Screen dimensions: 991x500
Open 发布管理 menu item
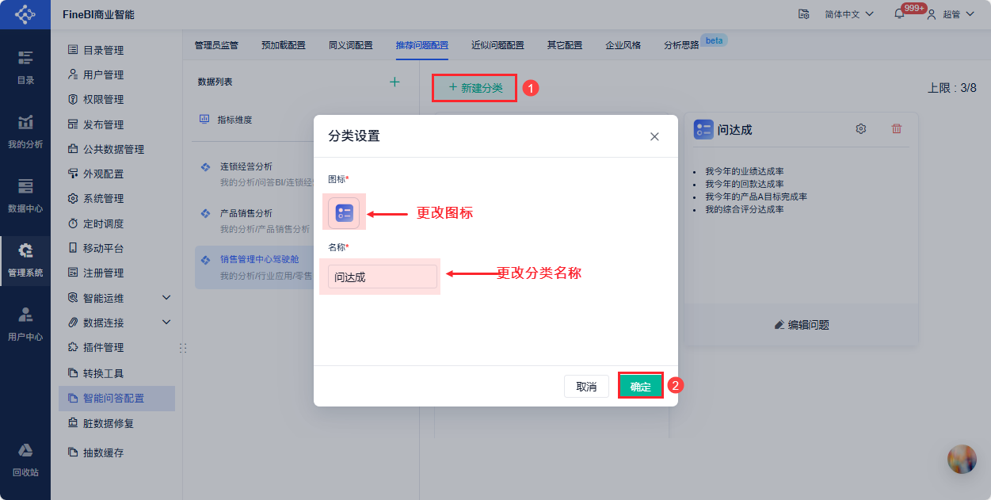coord(116,124)
